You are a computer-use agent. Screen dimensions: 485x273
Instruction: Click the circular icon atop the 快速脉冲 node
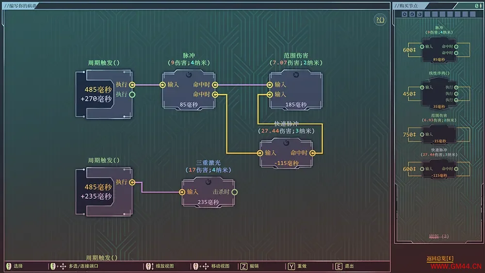[286, 143]
